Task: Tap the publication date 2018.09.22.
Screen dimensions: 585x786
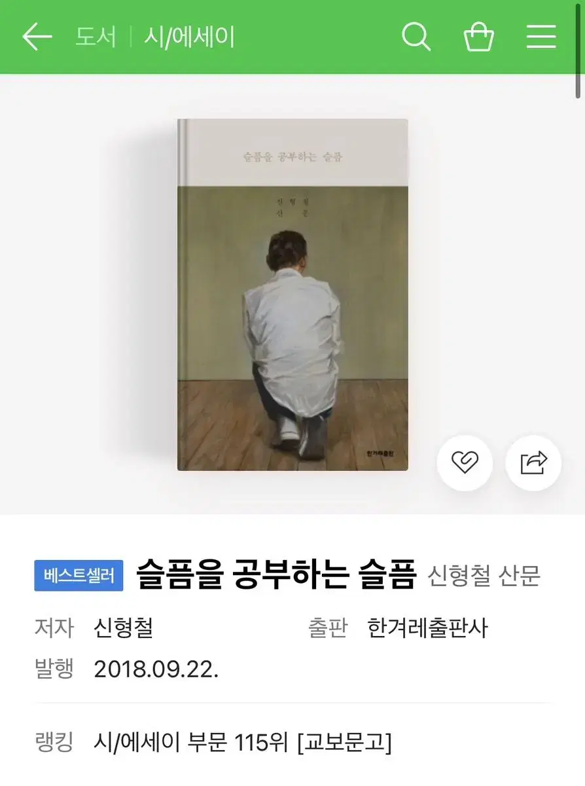Action: [156, 669]
